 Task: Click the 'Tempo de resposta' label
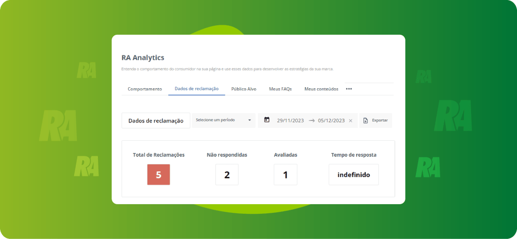click(x=354, y=155)
